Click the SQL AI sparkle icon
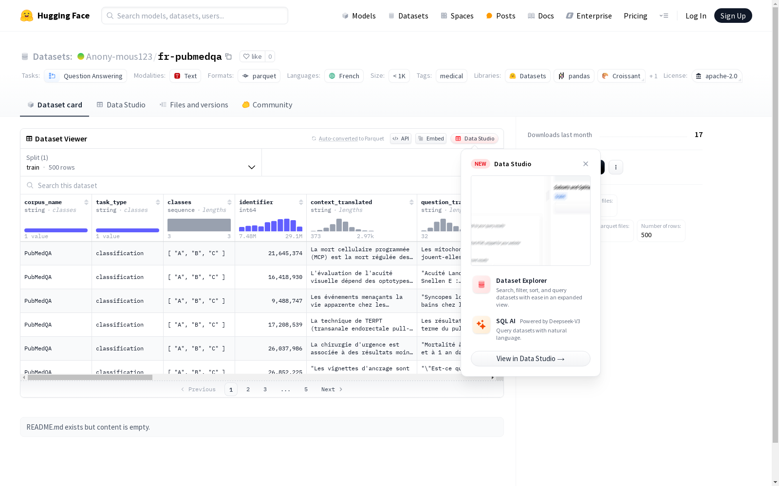Image resolution: width=779 pixels, height=486 pixels. [482, 325]
